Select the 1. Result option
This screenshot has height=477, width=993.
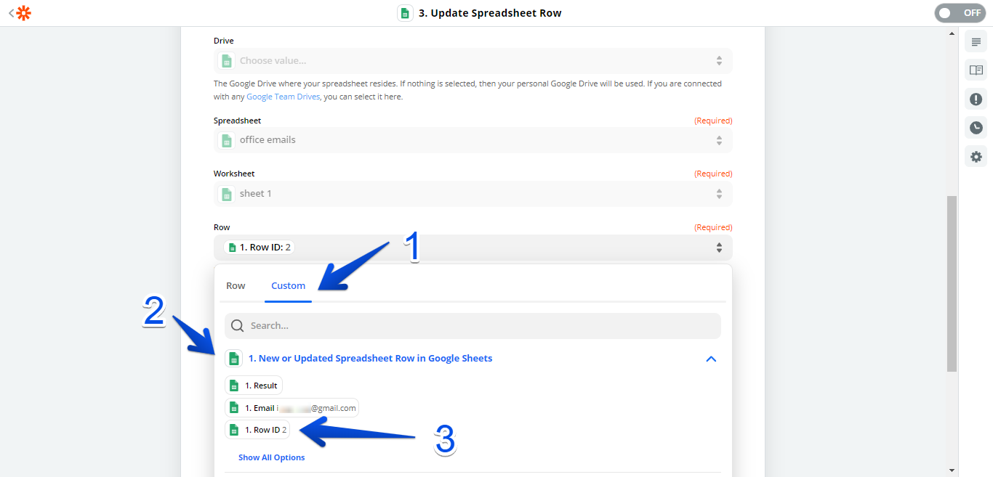[x=254, y=386]
